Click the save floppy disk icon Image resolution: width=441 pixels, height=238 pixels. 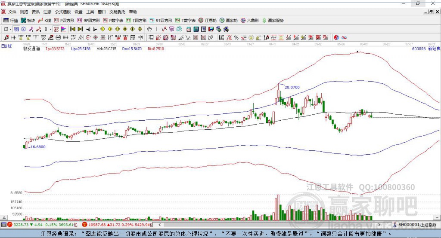tap(211, 29)
